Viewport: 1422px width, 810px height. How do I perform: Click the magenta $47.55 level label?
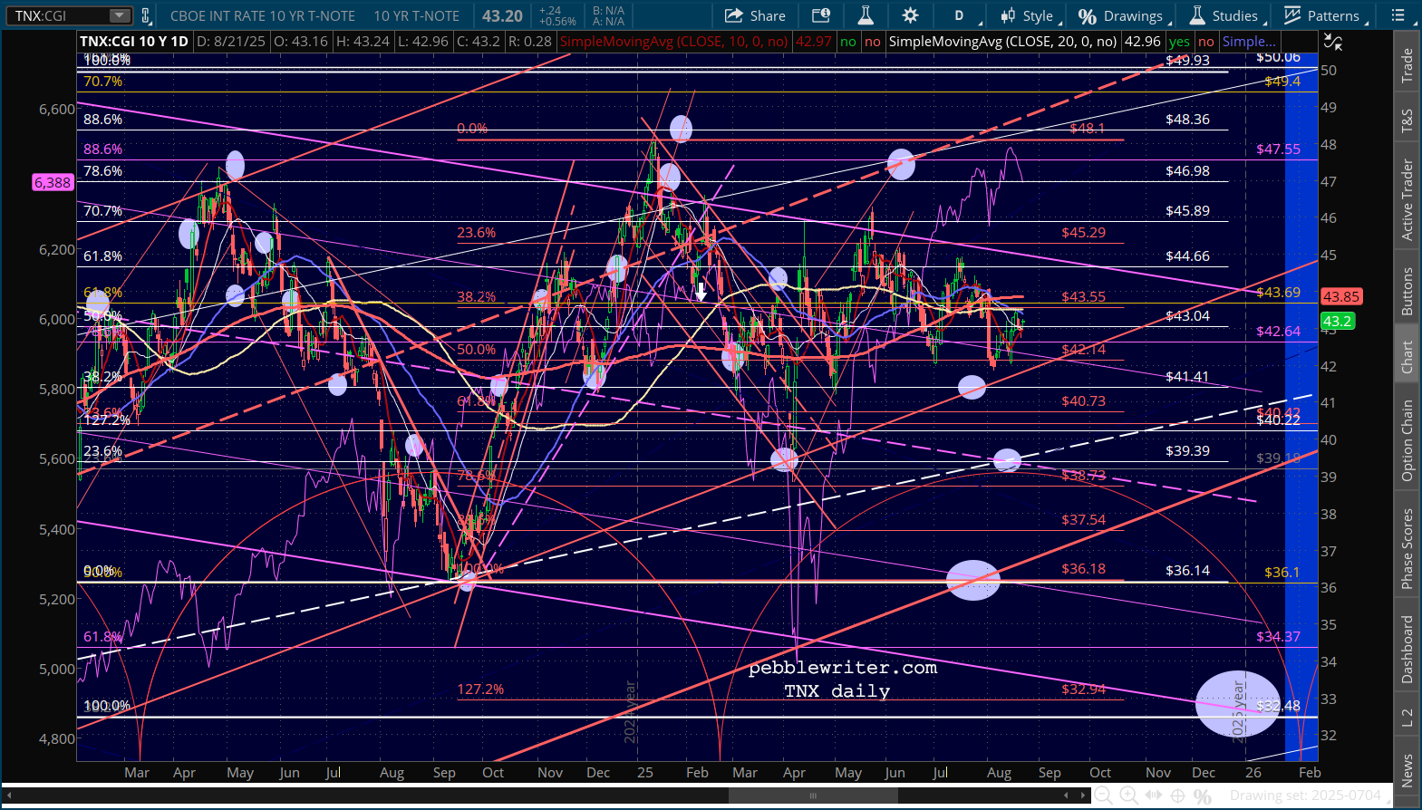point(1278,149)
